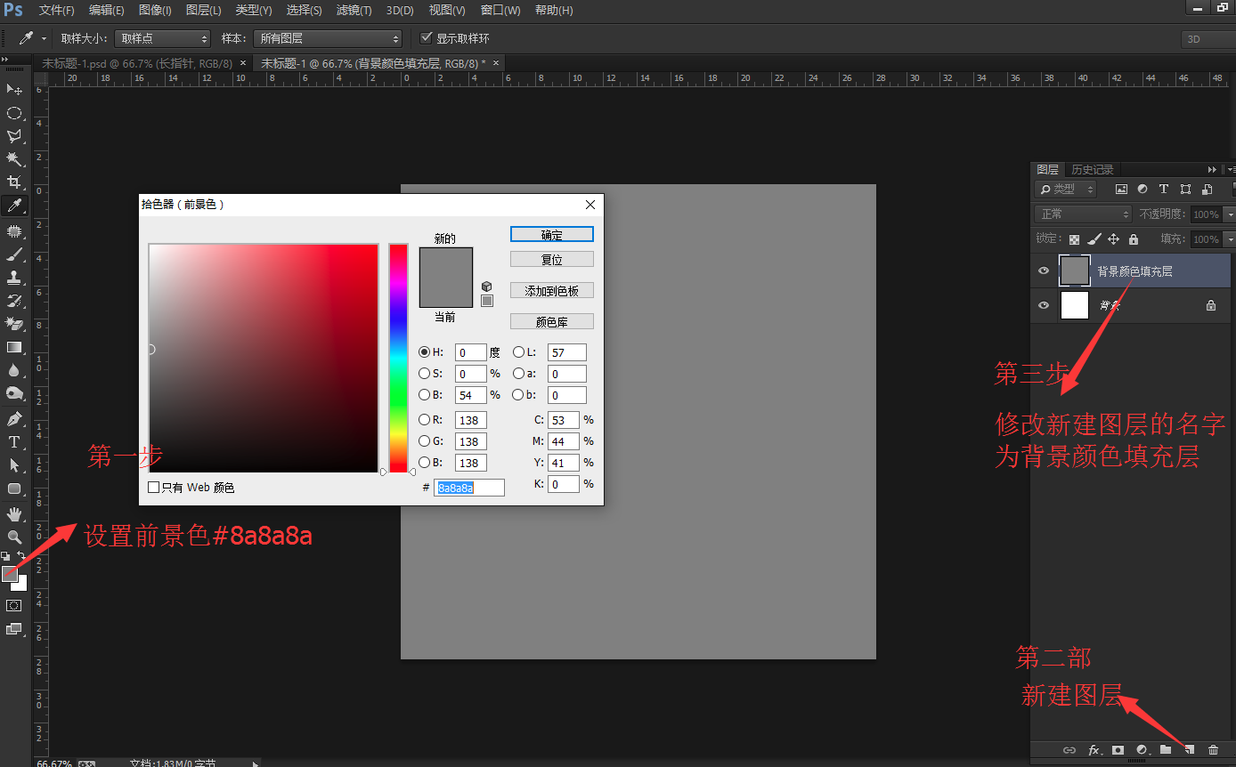The height and width of the screenshot is (767, 1236).
Task: Filter layers by type layer icon
Action: click(x=1164, y=190)
